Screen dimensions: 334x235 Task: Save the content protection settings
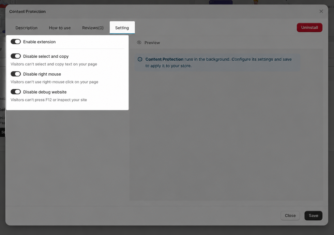pos(313,216)
